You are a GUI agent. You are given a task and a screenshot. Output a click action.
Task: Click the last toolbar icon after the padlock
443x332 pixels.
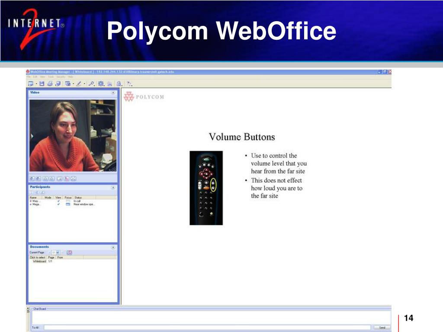[x=129, y=83]
